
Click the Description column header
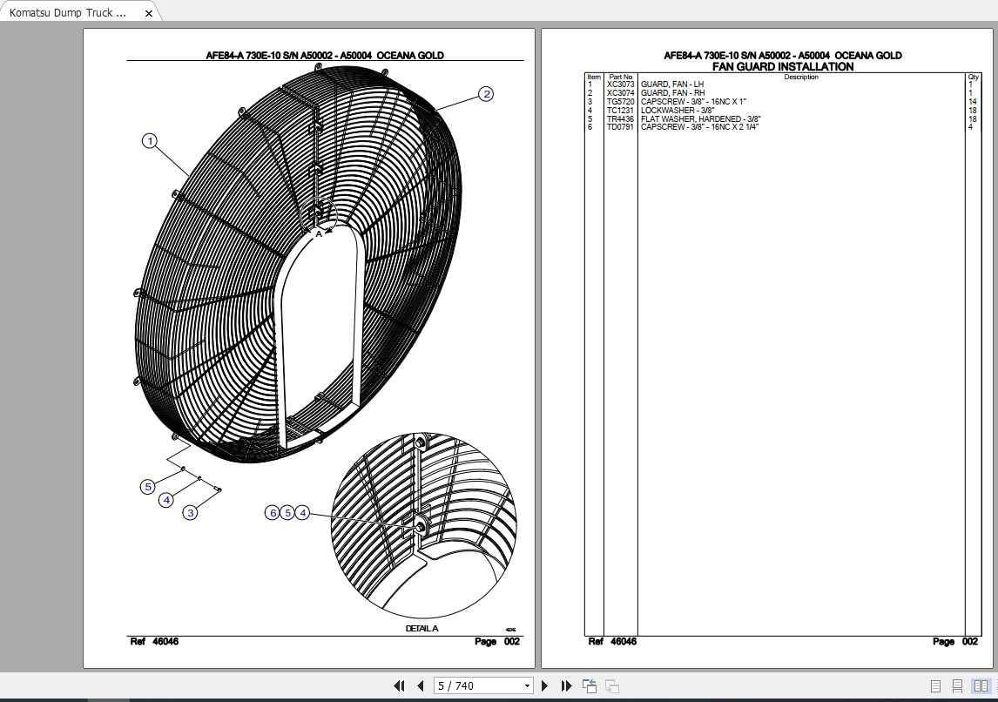[801, 77]
